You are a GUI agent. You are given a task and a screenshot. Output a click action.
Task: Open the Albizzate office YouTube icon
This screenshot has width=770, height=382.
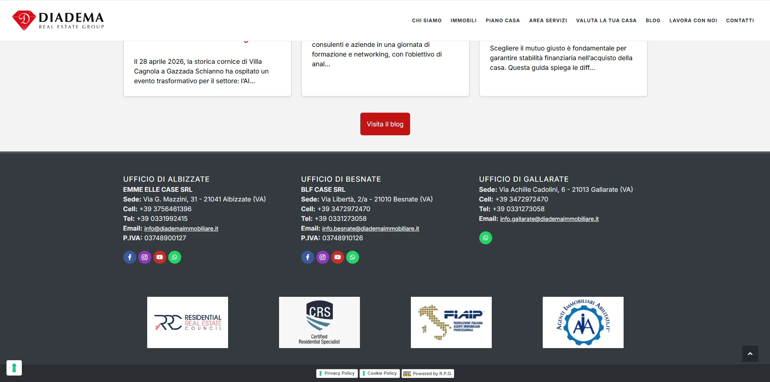[160, 257]
